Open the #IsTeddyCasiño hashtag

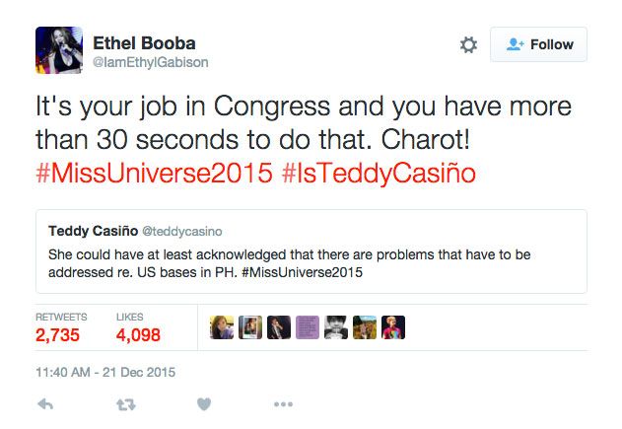pyautogui.click(x=379, y=174)
